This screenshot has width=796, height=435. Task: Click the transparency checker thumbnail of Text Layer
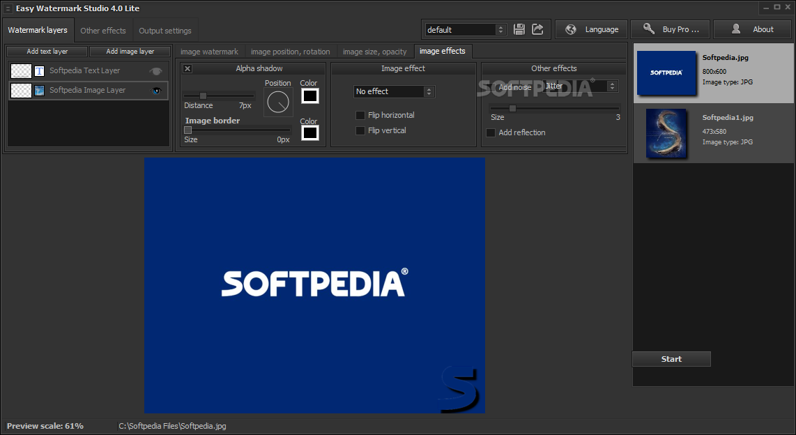pyautogui.click(x=22, y=71)
